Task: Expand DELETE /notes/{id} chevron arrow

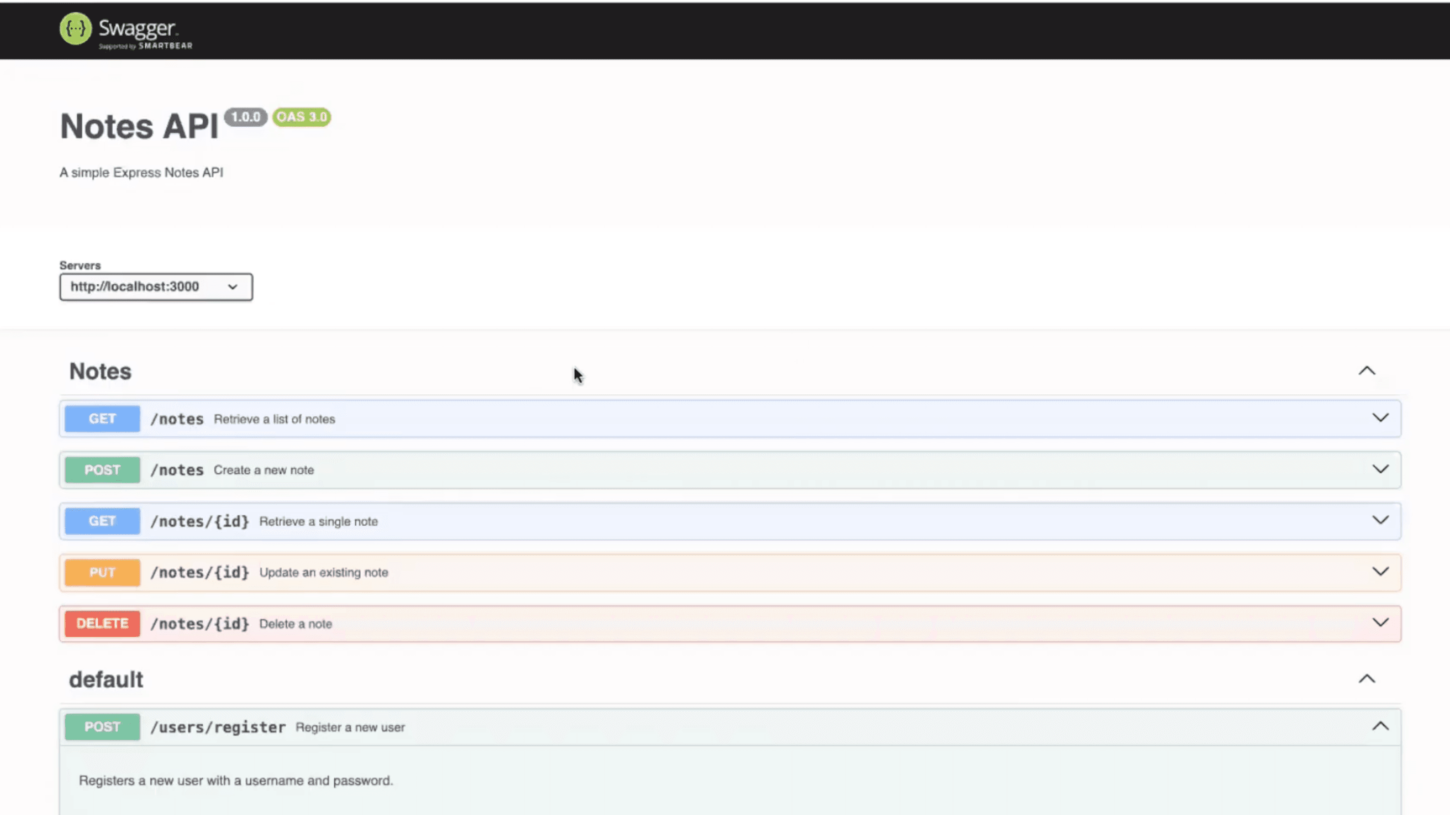Action: 1380,623
